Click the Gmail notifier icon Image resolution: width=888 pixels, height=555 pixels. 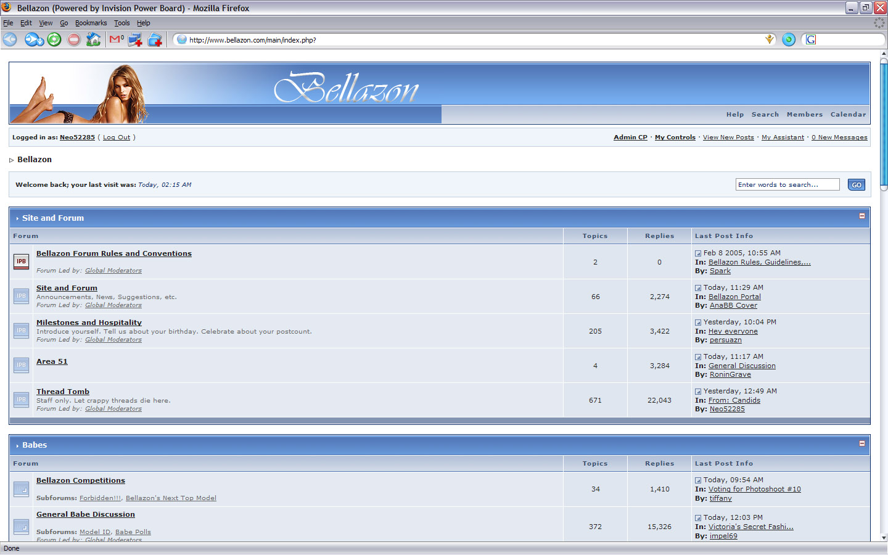click(116, 39)
